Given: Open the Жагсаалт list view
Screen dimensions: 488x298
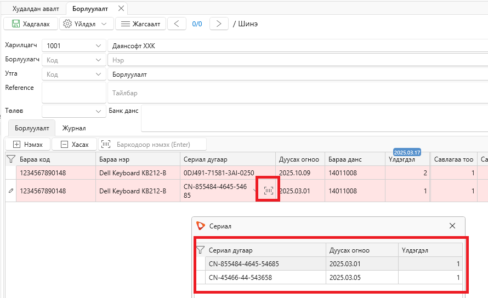Looking at the screenshot, I should [x=140, y=24].
